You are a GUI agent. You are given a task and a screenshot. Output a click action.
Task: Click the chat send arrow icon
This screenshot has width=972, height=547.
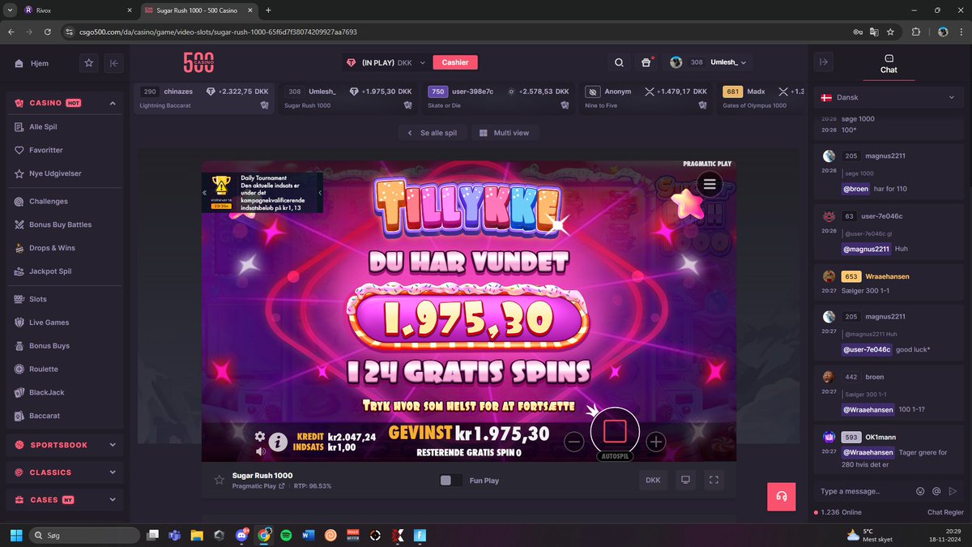953,491
